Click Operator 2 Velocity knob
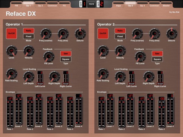The height and width of the screenshot is (137, 183). [x=120, y=51]
